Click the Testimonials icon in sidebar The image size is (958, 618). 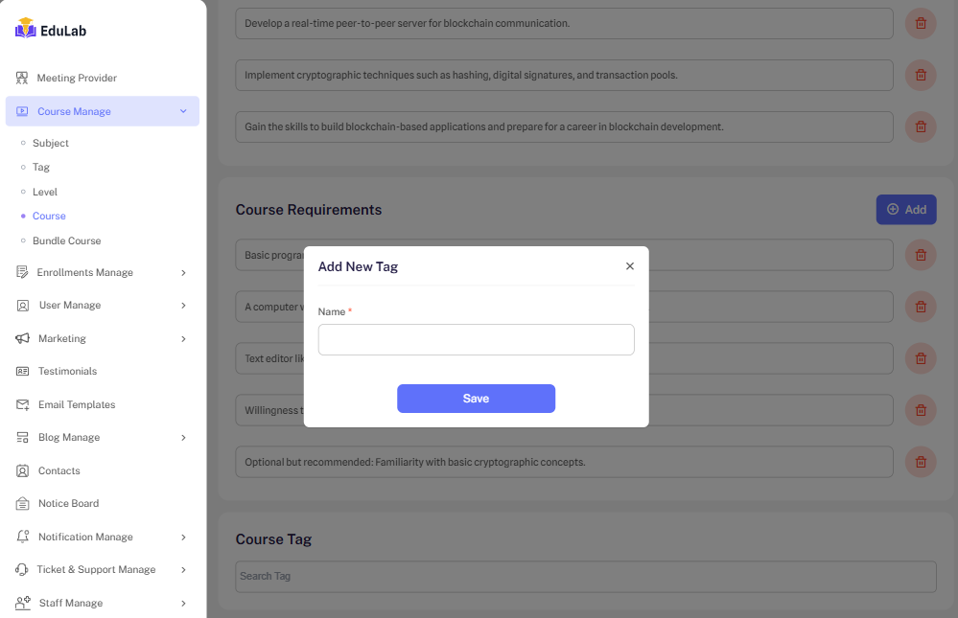[23, 371]
